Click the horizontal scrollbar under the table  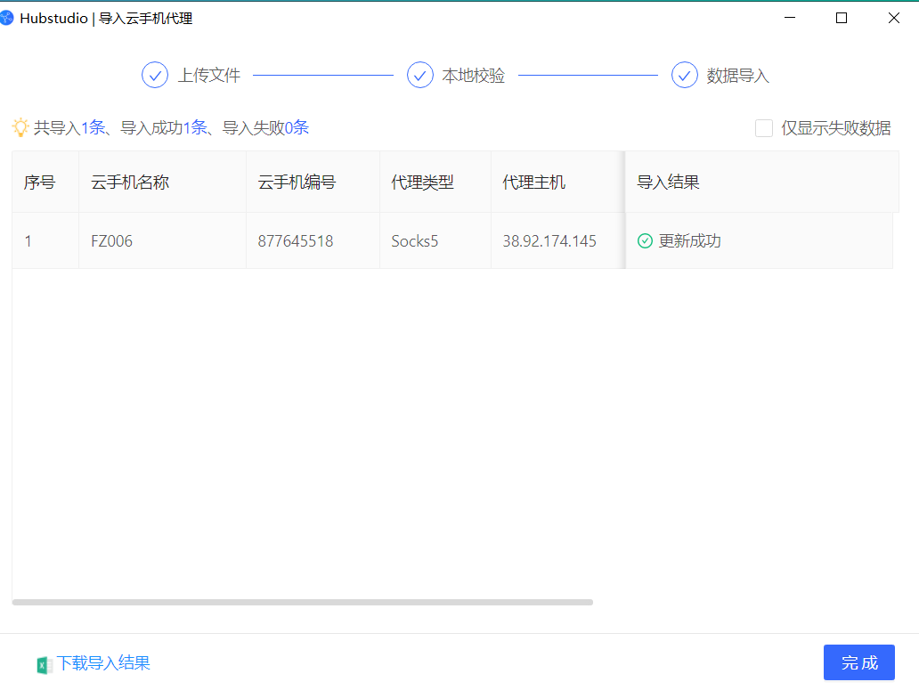(303, 603)
